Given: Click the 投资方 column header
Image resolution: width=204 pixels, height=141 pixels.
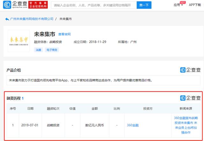Looking at the screenshot, I should (x=148, y=109).
